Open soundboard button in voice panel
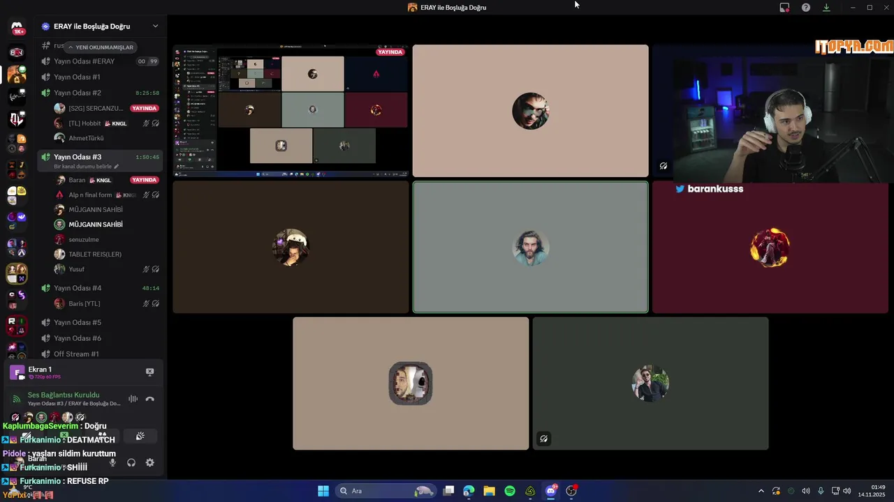 (140, 436)
